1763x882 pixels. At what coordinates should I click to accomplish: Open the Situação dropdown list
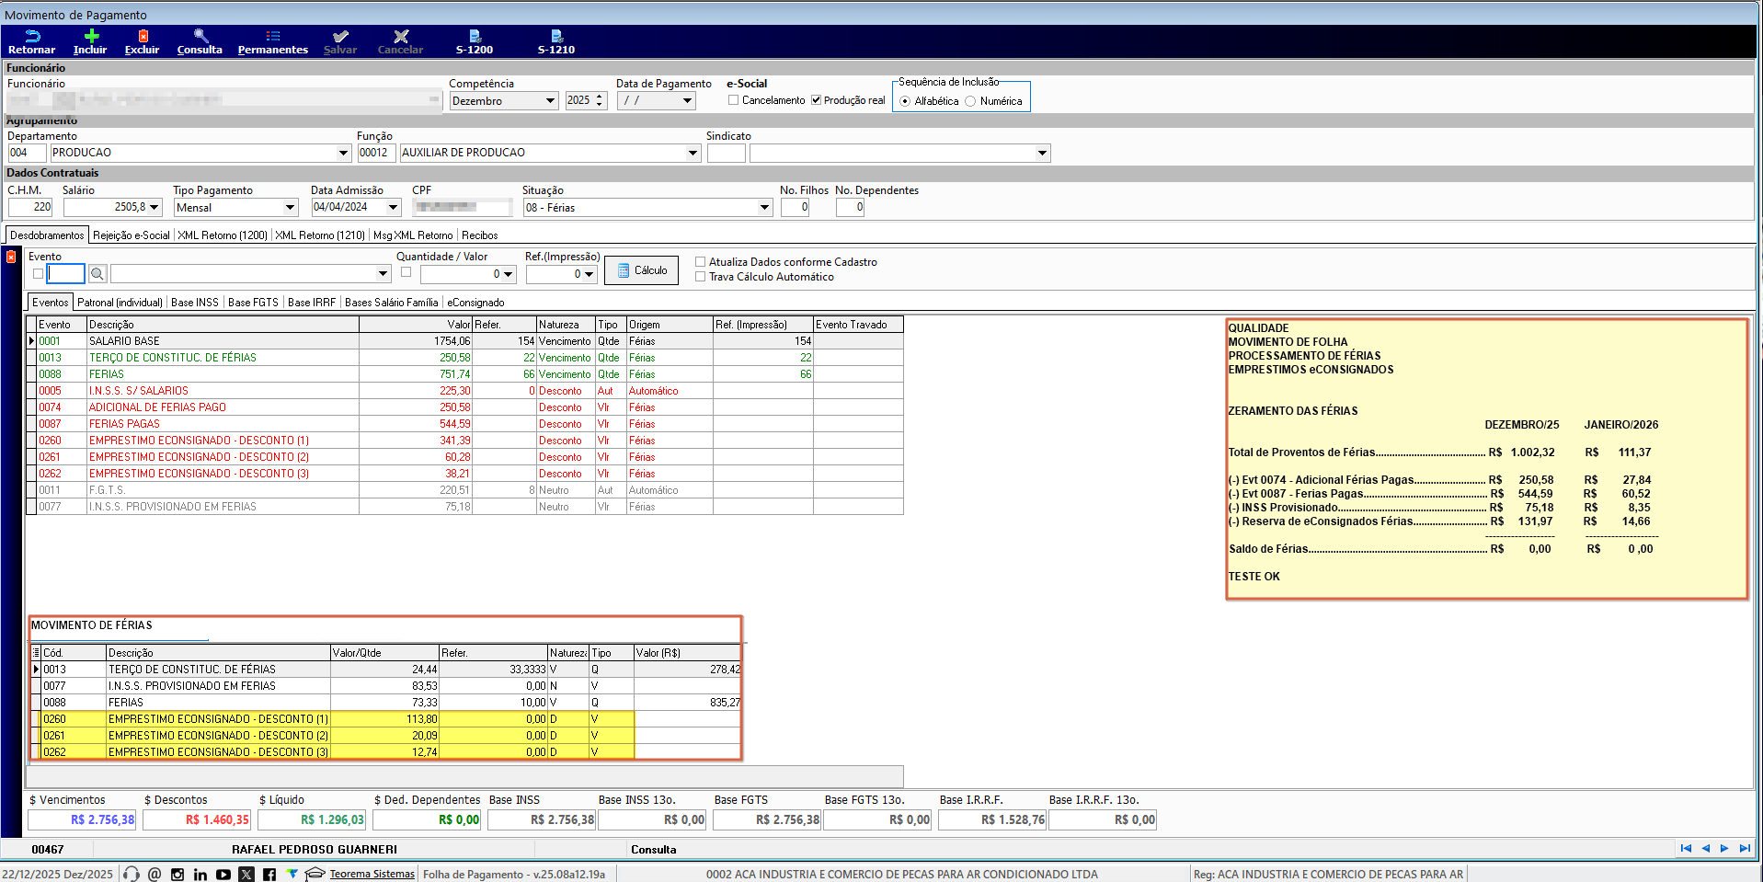pyautogui.click(x=764, y=208)
